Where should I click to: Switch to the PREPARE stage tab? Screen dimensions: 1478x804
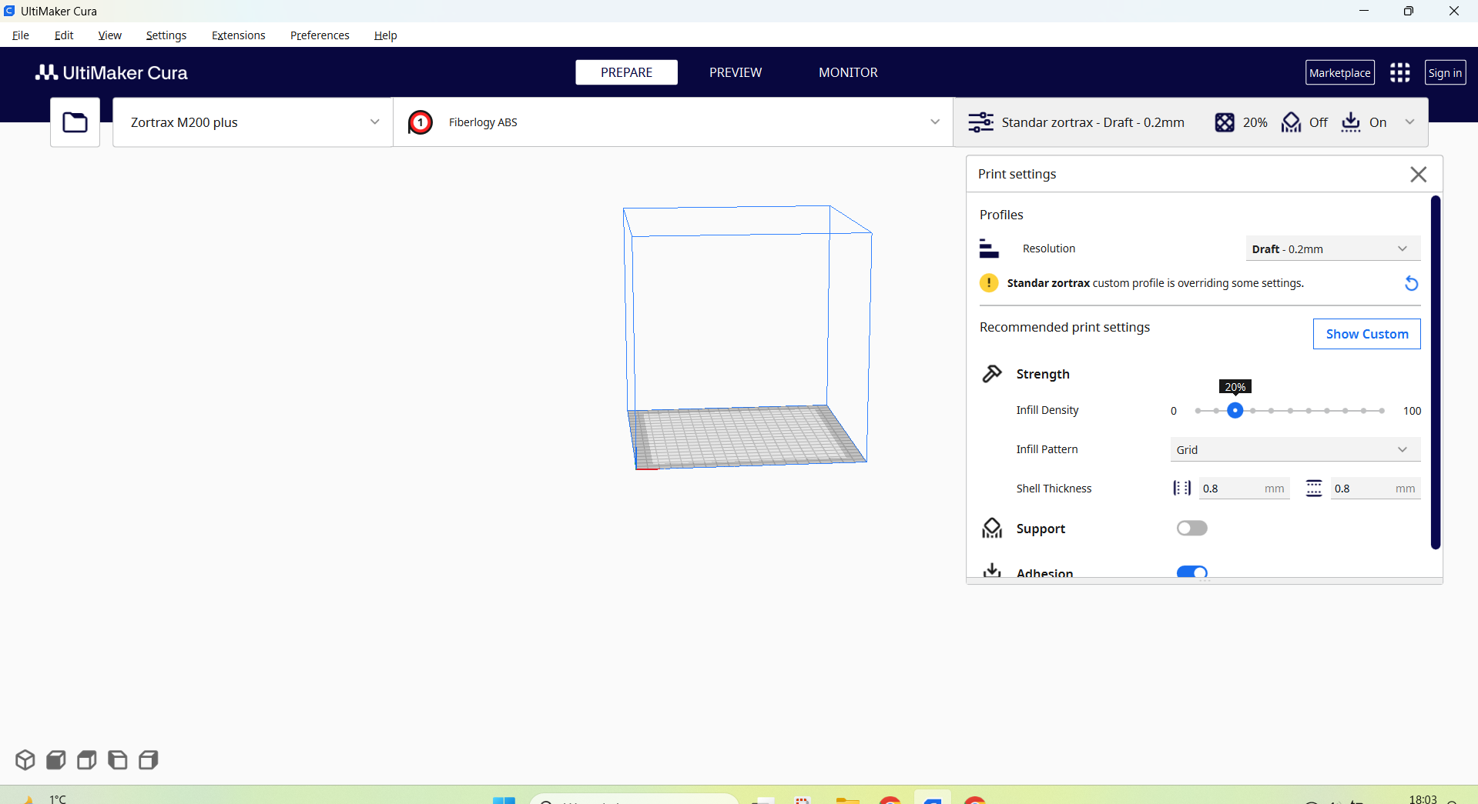click(x=626, y=72)
